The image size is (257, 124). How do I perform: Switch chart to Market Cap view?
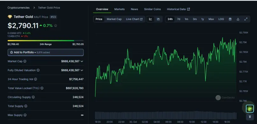(114, 19)
